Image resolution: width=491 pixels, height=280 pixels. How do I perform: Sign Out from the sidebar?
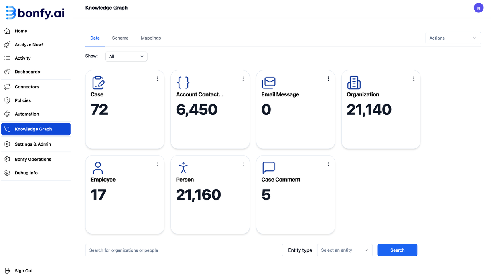[x=24, y=271]
